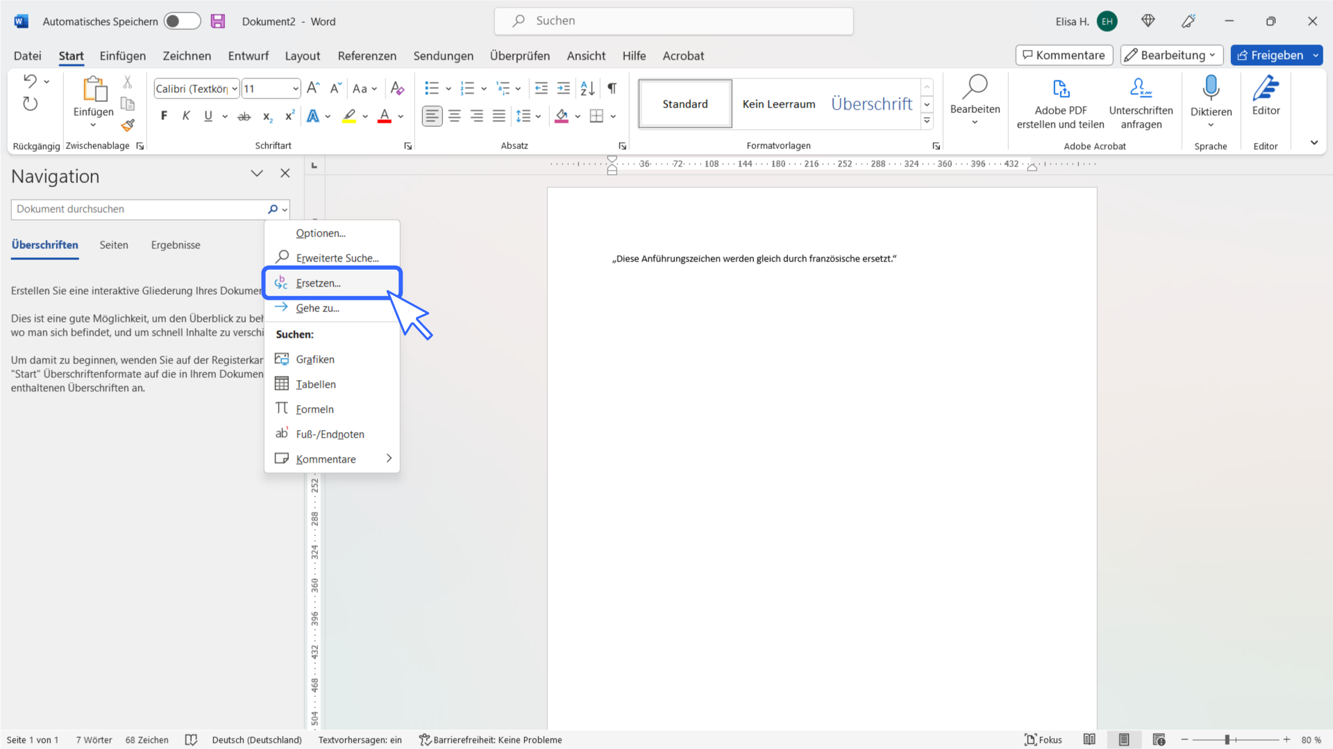Toggle underline U button

click(x=208, y=116)
